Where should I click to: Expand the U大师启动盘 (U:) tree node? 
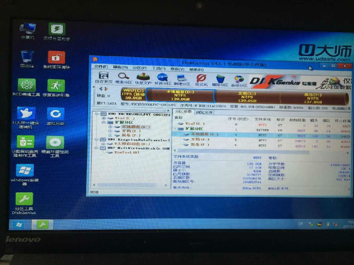[103, 144]
